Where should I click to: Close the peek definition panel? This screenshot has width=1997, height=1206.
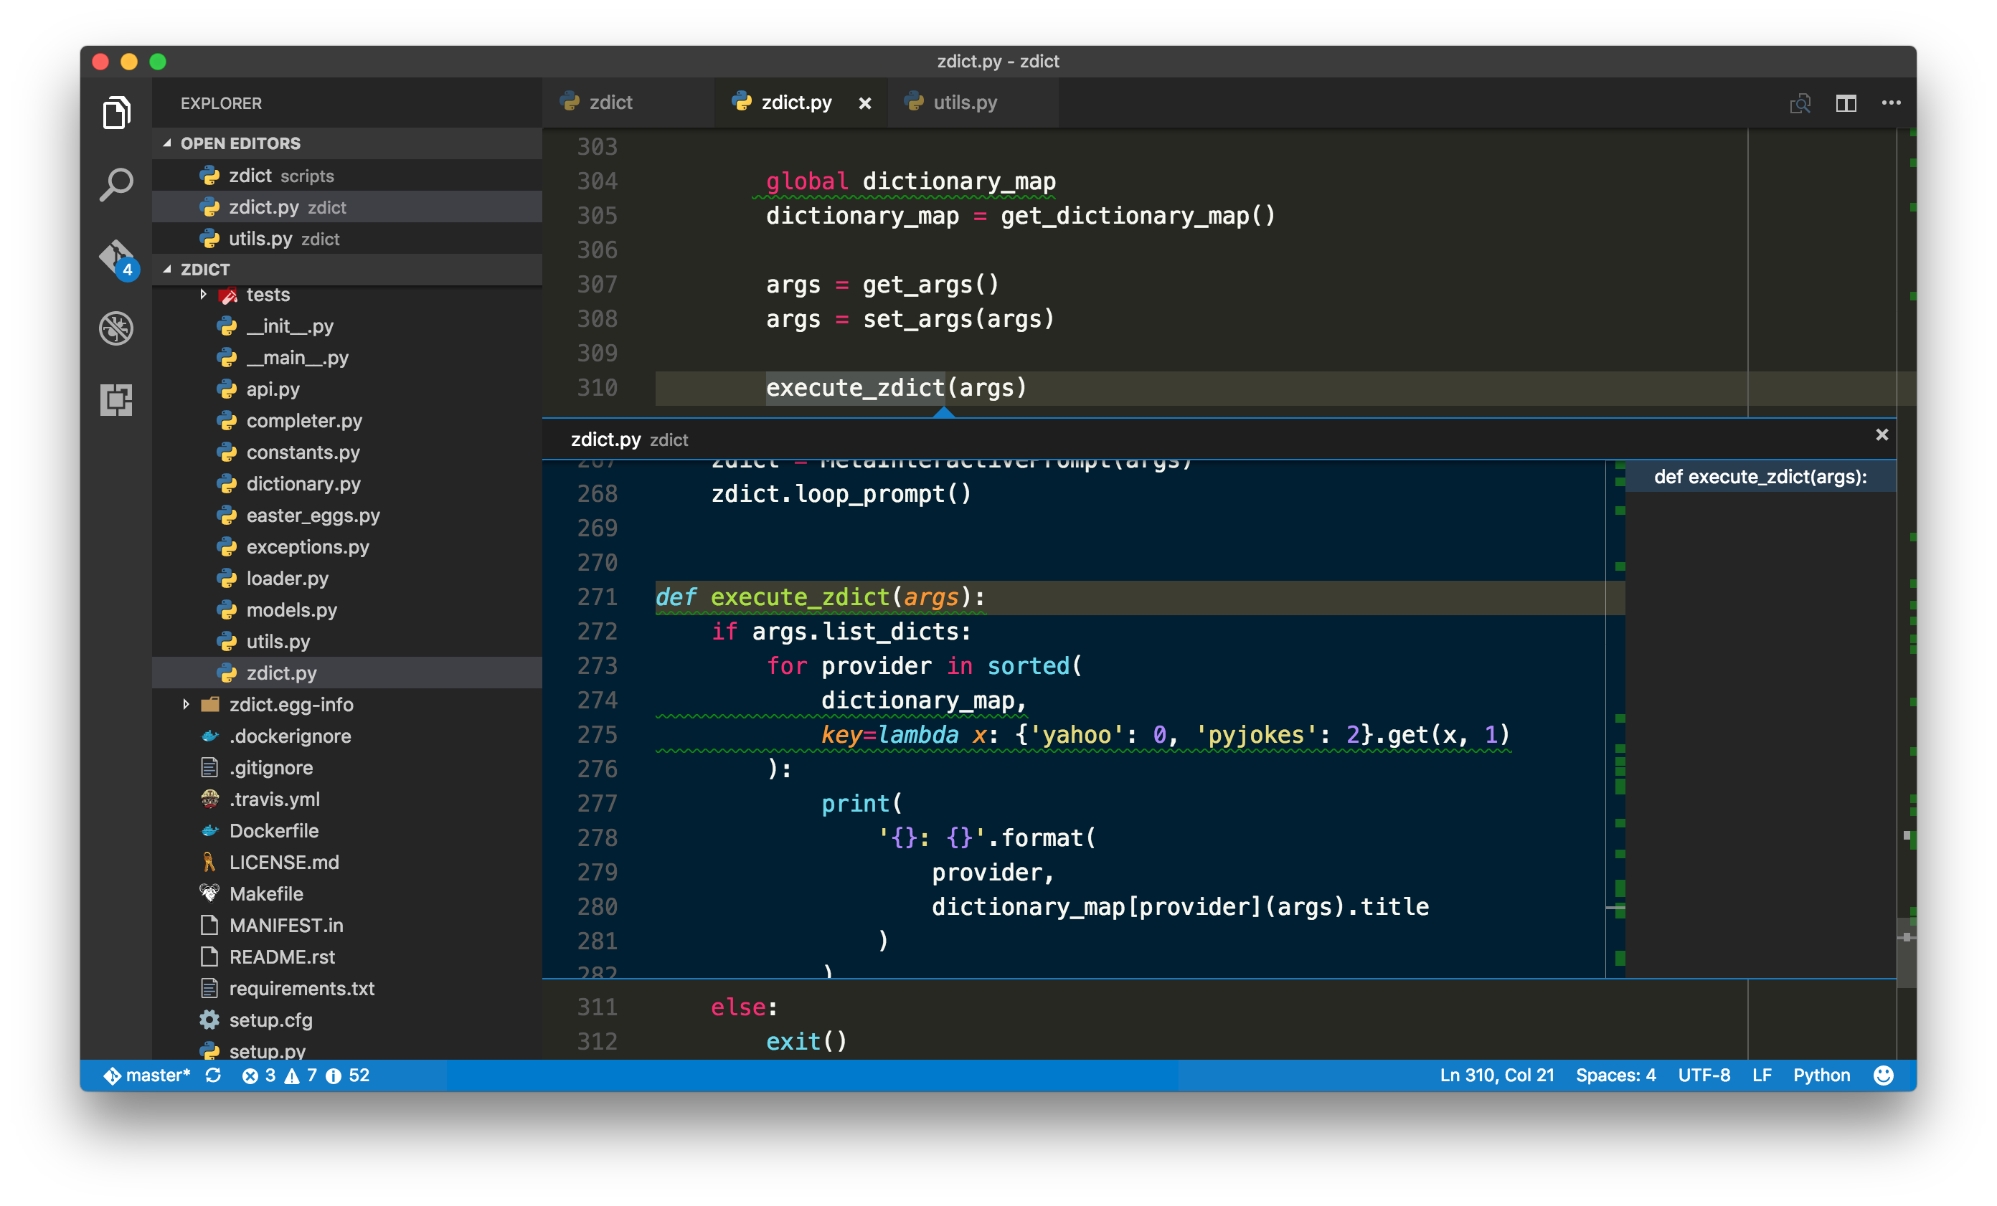1882,435
